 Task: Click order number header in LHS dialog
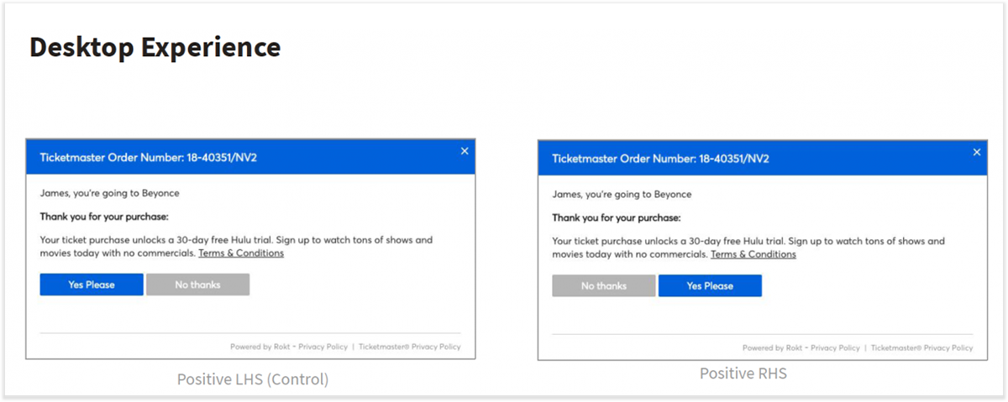149,158
